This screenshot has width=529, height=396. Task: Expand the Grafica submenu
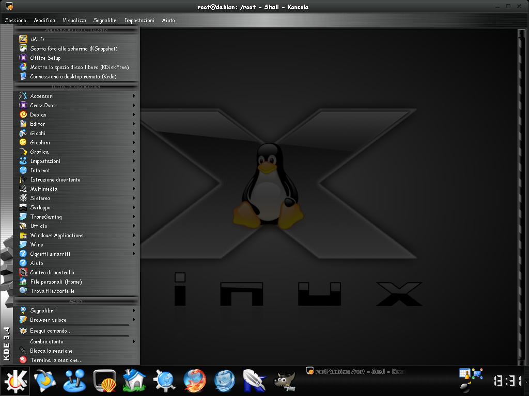[76, 152]
